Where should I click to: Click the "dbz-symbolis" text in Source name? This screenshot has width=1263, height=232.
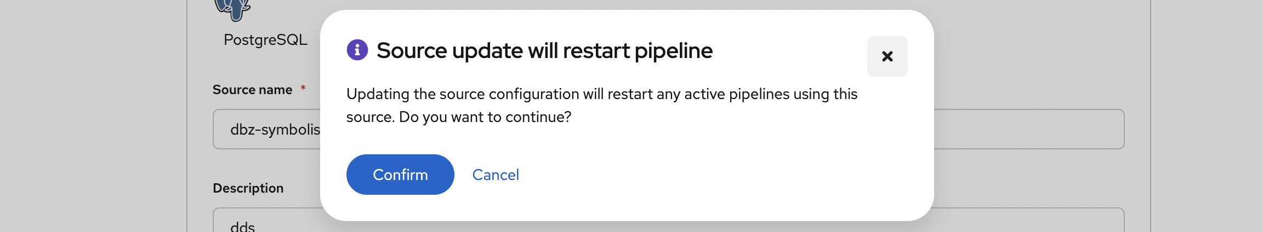point(275,130)
